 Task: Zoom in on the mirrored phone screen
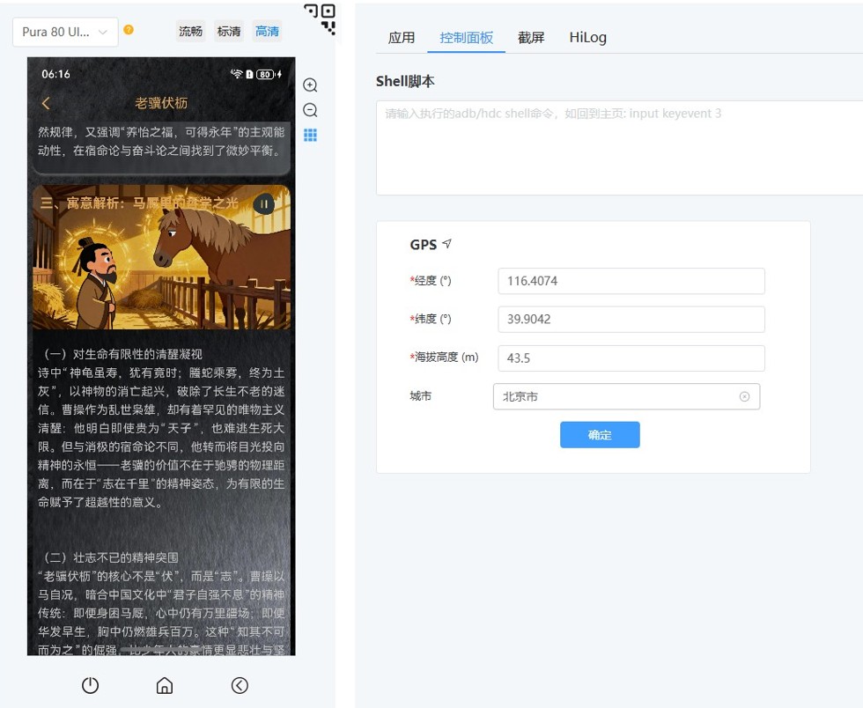pyautogui.click(x=309, y=85)
